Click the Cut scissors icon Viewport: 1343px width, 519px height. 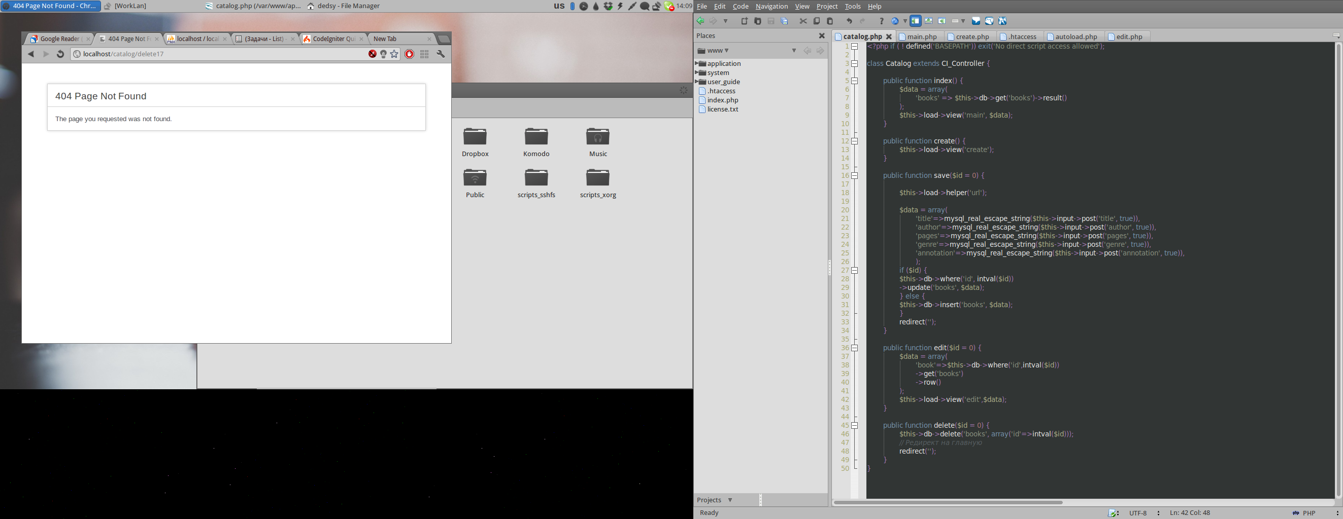803,21
